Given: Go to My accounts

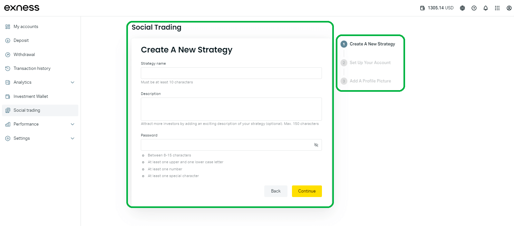Looking at the screenshot, I should coord(26,27).
